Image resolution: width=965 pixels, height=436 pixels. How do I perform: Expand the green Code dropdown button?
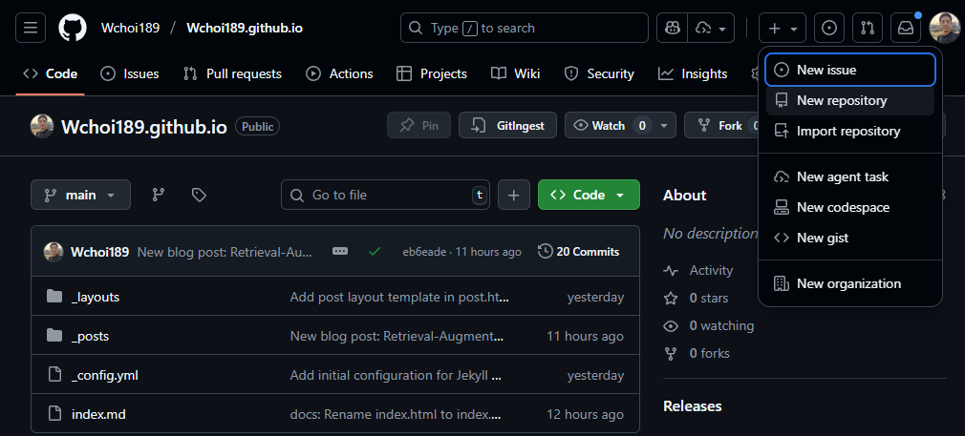[589, 195]
